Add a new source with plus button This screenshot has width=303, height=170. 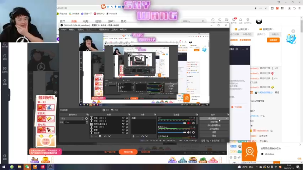coord(92,136)
